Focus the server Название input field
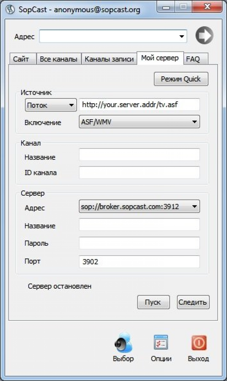 (139, 224)
